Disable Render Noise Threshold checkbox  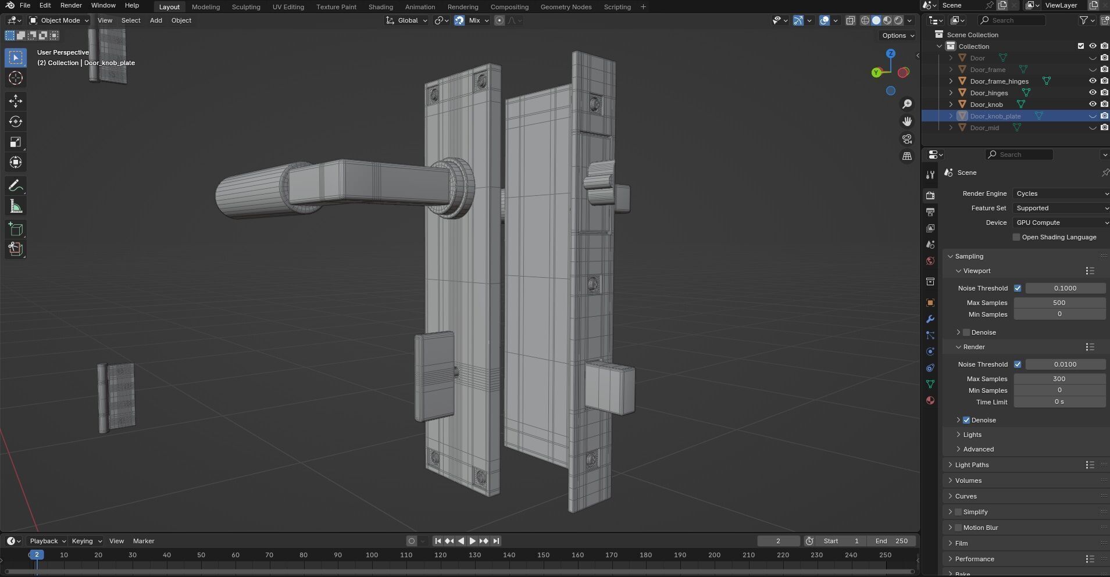(x=1018, y=364)
